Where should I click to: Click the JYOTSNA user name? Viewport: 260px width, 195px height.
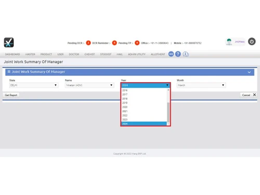click(x=240, y=42)
